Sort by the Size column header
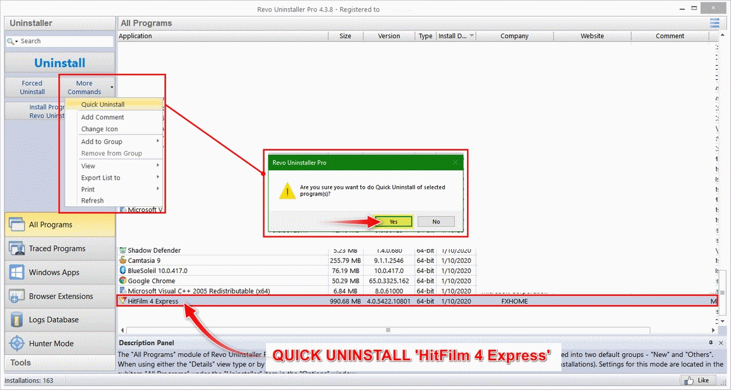731x390 pixels. click(x=345, y=36)
